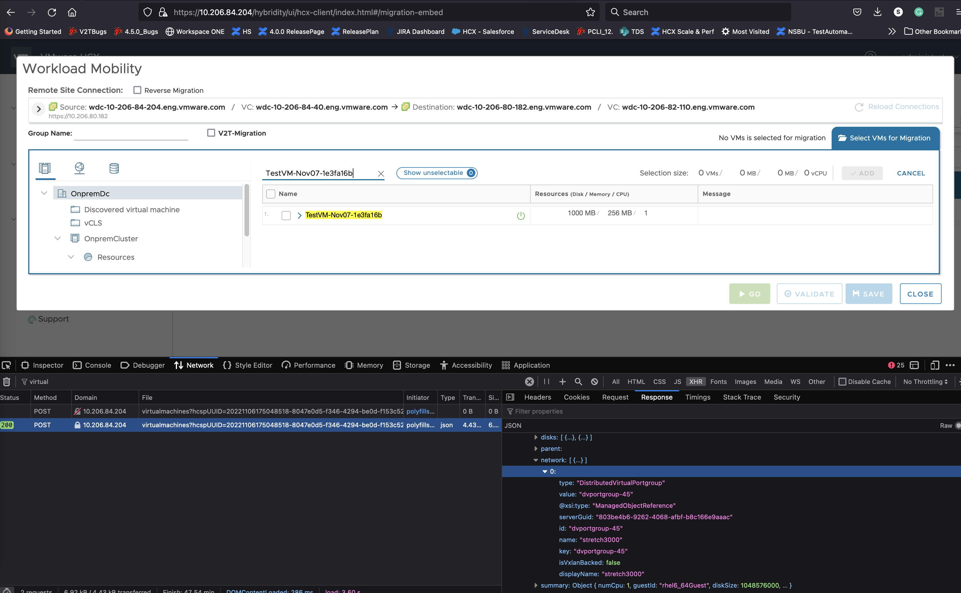Expand the TestVM-Nov07-1e3fa16b row details

(x=299, y=215)
